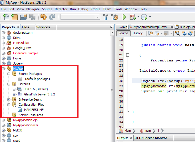Viewport: 195px width, 142px height.
Task: Click Clean and Build hammer-broom icon
Action: (114, 17)
